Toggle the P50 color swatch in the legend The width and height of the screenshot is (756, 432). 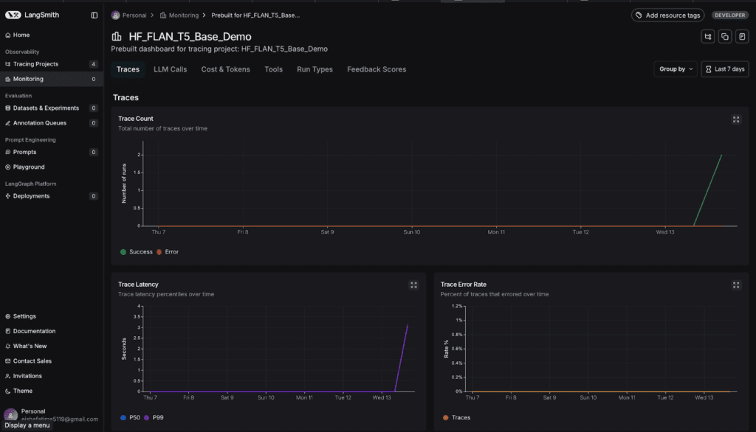123,418
